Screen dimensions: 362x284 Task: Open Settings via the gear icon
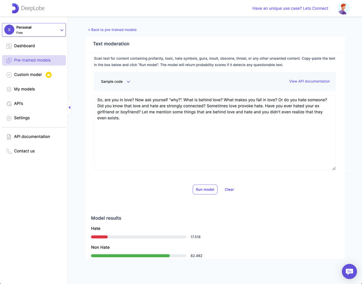click(x=9, y=118)
